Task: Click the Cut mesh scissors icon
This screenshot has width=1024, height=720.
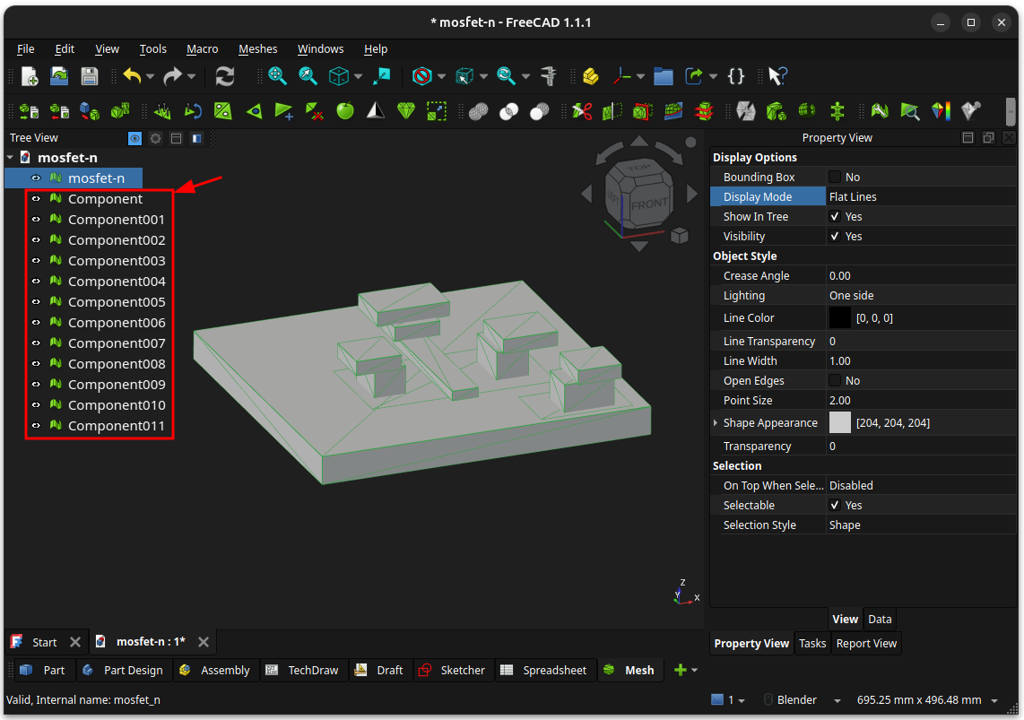Action: (581, 111)
